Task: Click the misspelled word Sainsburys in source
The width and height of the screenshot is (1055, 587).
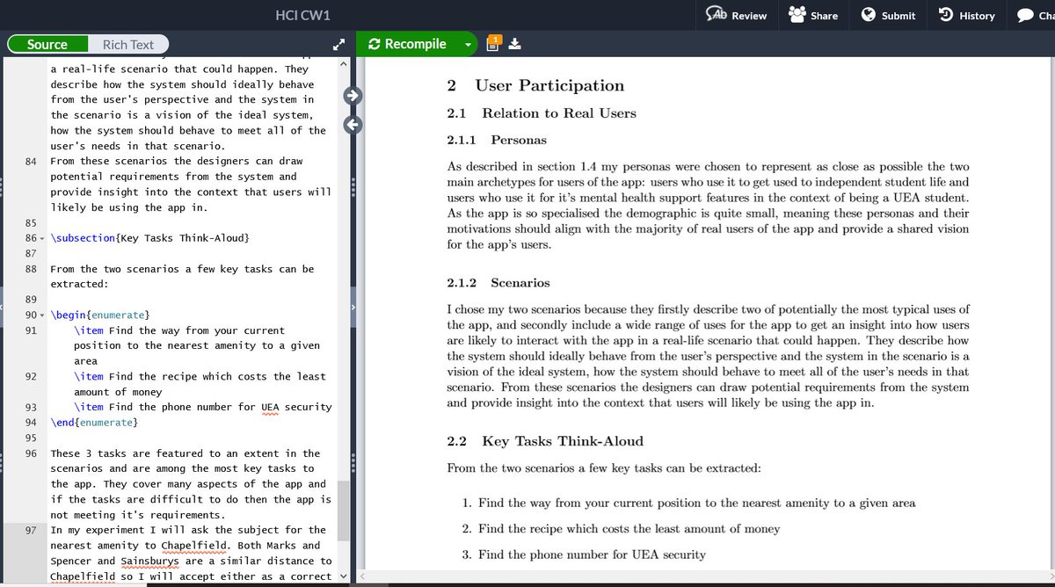Action: coord(149,561)
